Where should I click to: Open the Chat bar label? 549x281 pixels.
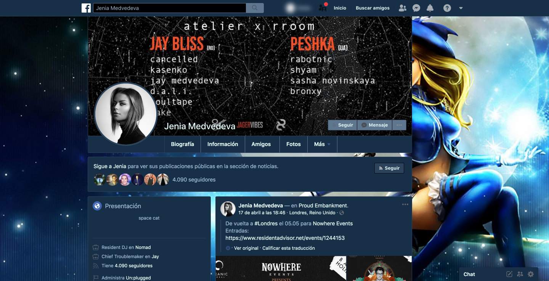point(469,274)
